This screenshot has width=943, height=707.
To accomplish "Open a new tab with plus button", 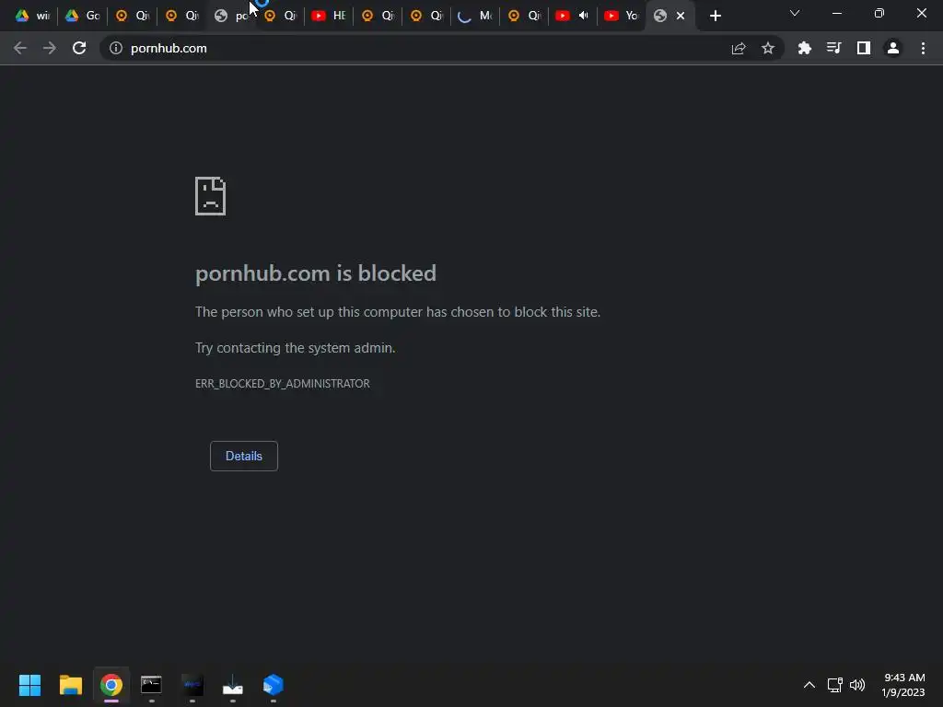I will click(715, 17).
